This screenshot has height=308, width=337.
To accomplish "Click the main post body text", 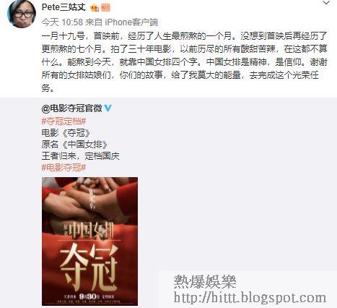I will 185,62.
